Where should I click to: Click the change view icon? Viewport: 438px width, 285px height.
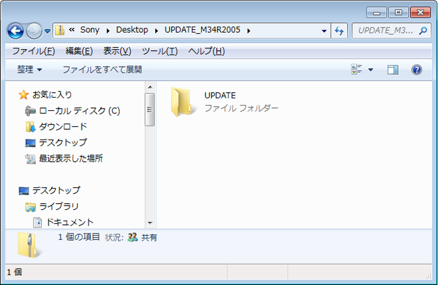pos(357,70)
